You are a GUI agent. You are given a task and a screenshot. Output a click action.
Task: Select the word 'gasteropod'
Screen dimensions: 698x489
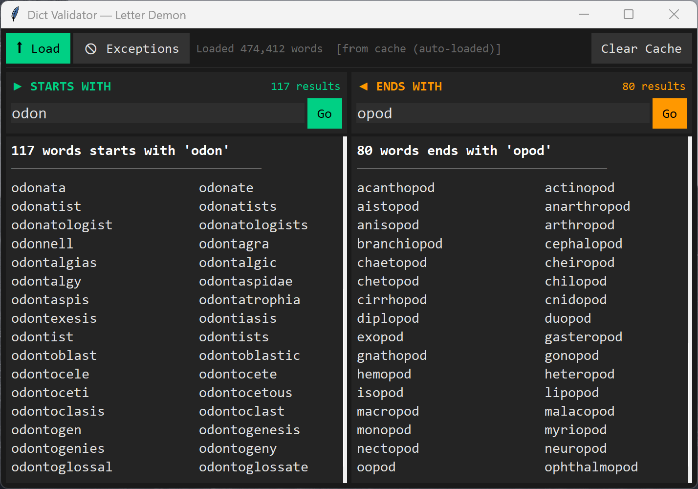pos(584,336)
